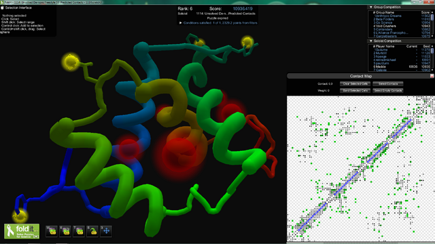435x244 pixels.
Task: Click the blue diagonal in the contact map
Action: (355, 174)
